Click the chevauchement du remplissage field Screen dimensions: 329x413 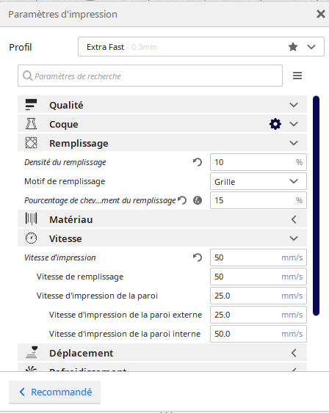(x=258, y=200)
